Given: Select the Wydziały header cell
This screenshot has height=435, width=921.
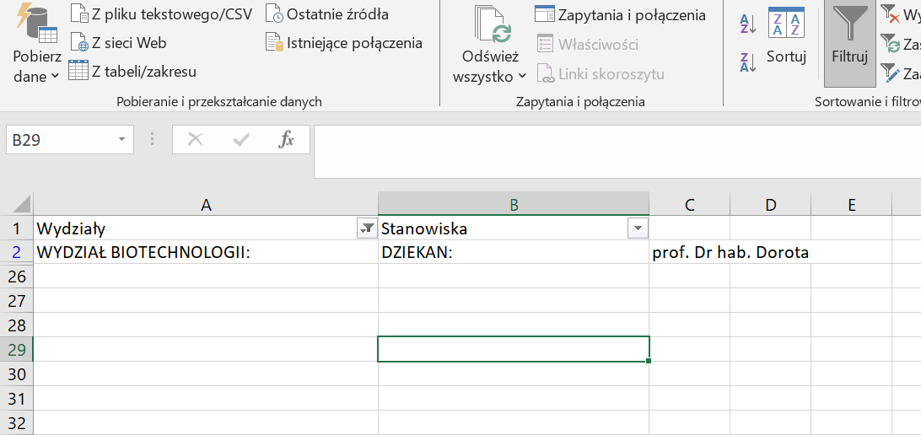Looking at the screenshot, I should (206, 228).
